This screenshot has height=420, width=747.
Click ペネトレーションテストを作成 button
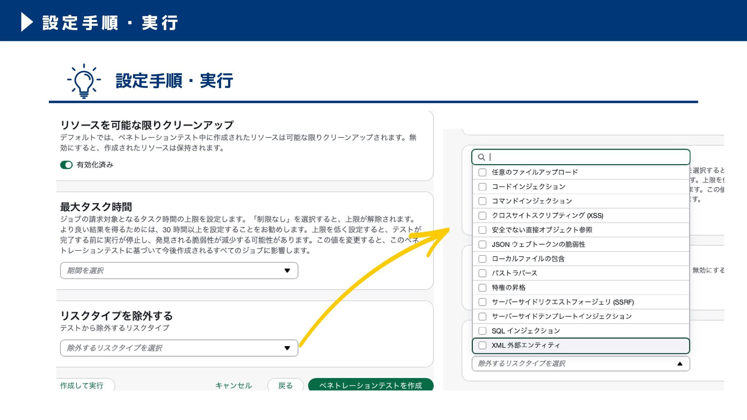pyautogui.click(x=371, y=385)
